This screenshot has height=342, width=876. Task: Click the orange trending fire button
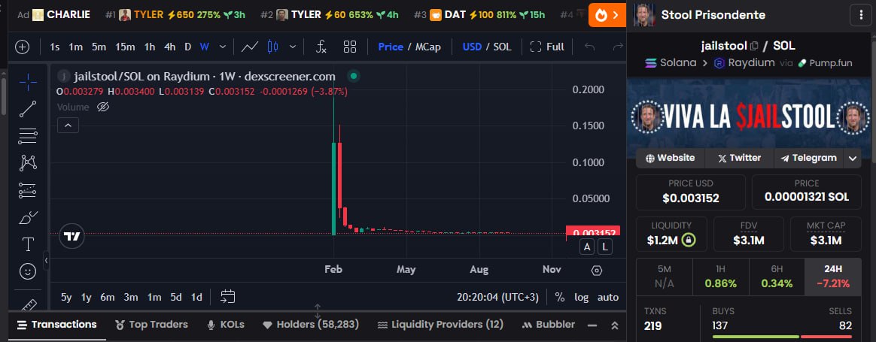pyautogui.click(x=608, y=15)
